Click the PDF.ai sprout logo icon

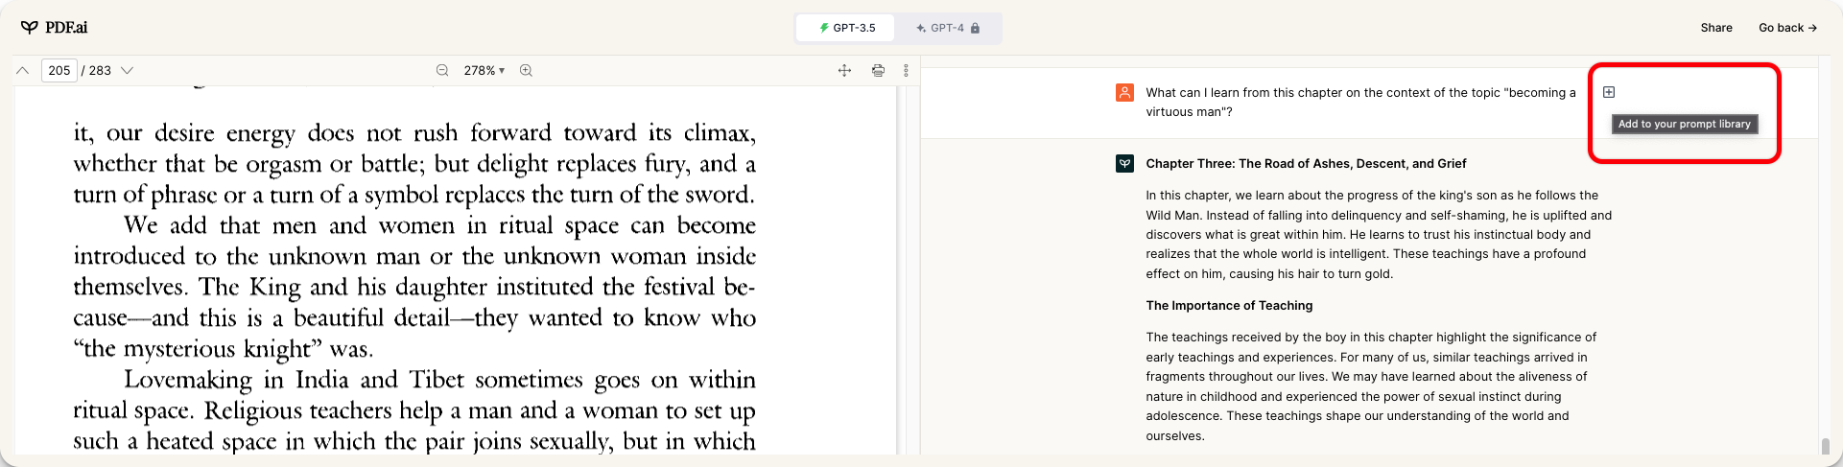30,28
